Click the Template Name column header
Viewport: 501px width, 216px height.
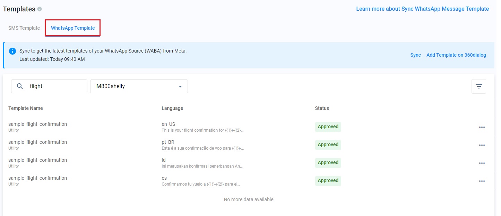click(x=26, y=108)
